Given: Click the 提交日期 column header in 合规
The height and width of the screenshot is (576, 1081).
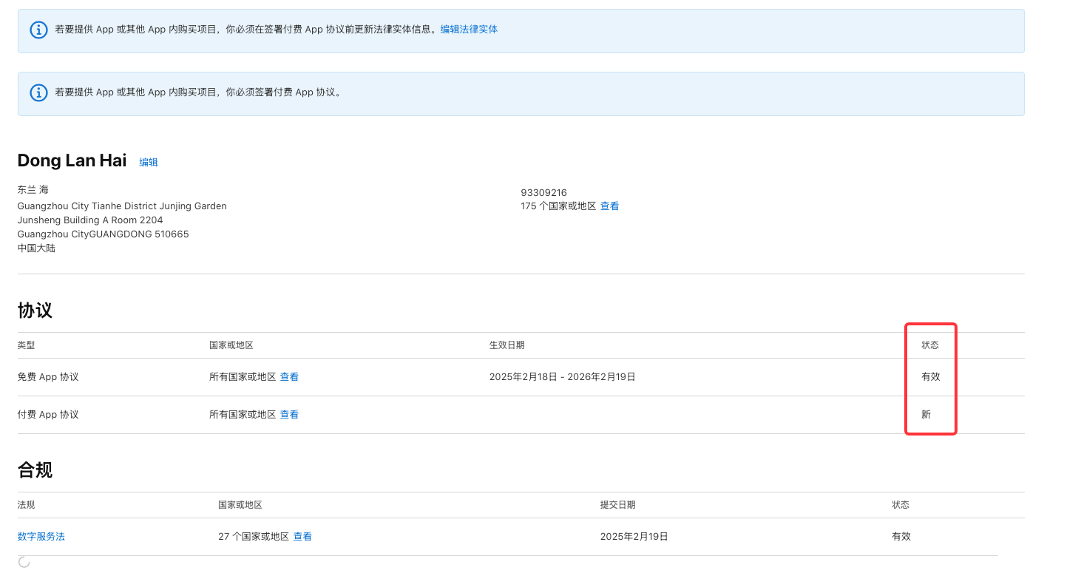Looking at the screenshot, I should 617,505.
